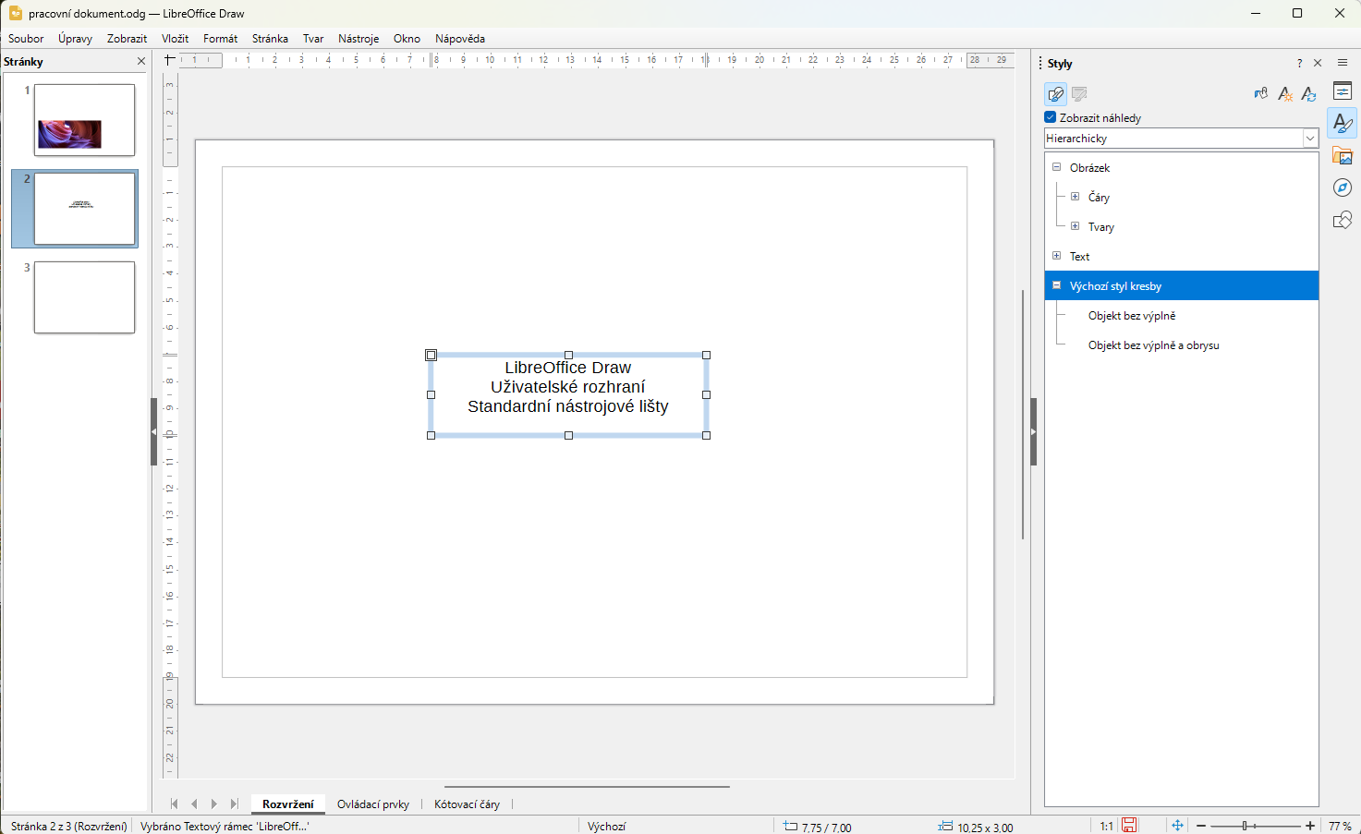Open the Vložit menu

click(175, 39)
